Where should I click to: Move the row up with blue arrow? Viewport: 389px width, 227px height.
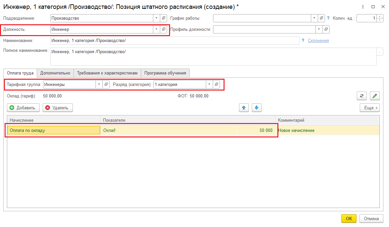pyautogui.click(x=244, y=108)
